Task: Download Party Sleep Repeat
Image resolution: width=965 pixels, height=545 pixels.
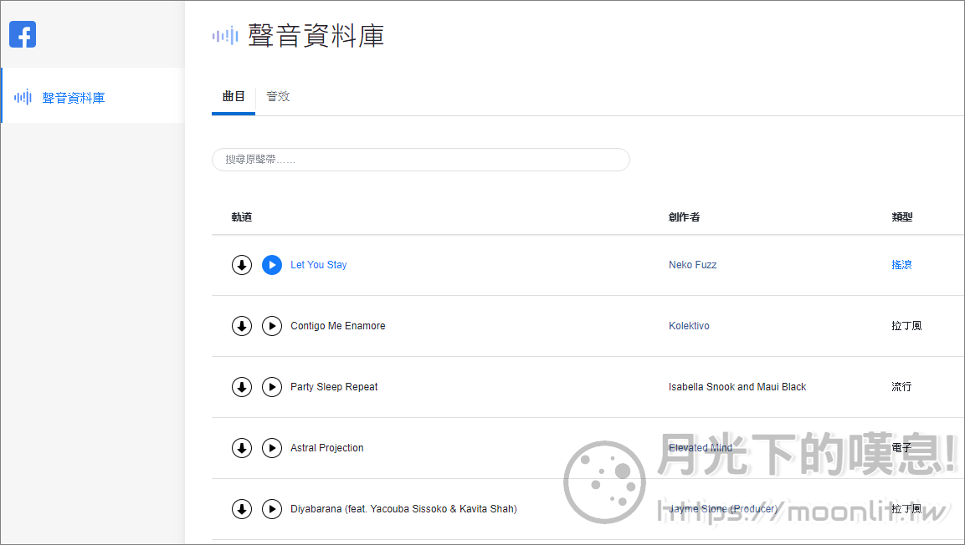Action: pos(242,386)
